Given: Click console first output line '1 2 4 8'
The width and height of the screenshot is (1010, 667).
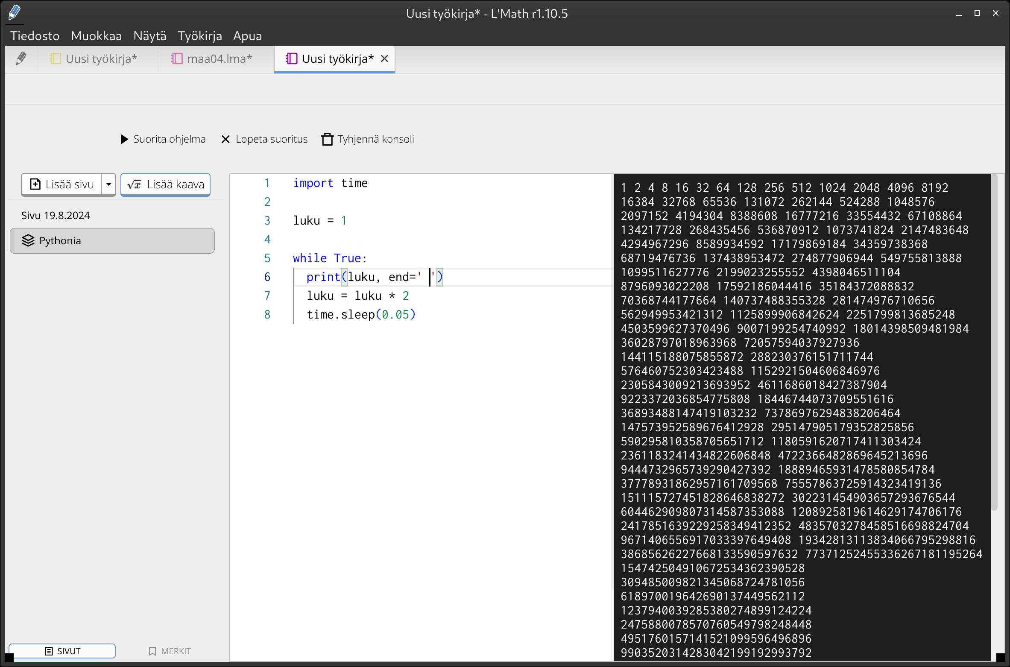Looking at the screenshot, I should 784,188.
